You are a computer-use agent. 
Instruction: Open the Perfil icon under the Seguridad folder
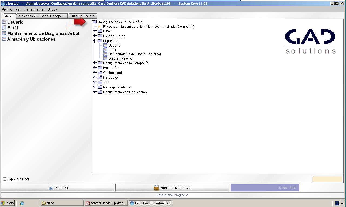click(x=105, y=50)
